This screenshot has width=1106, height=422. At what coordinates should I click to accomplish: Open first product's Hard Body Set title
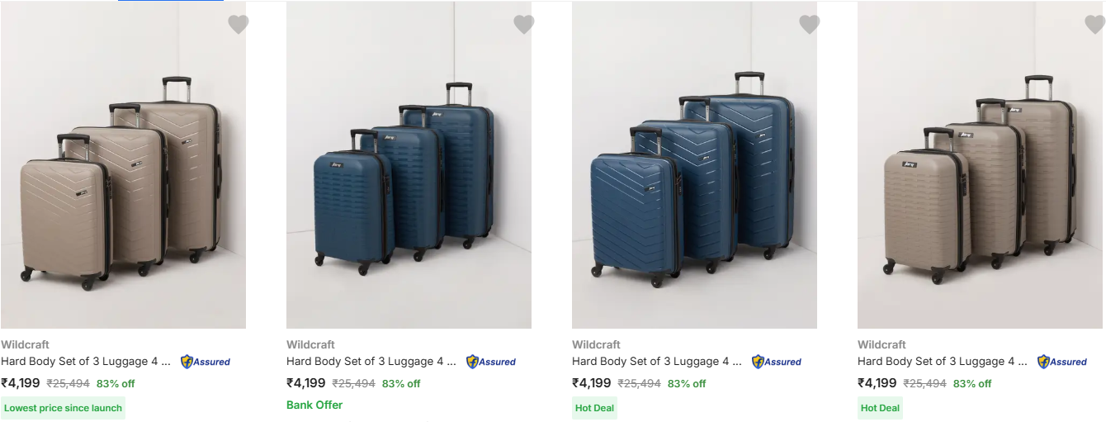click(x=86, y=362)
